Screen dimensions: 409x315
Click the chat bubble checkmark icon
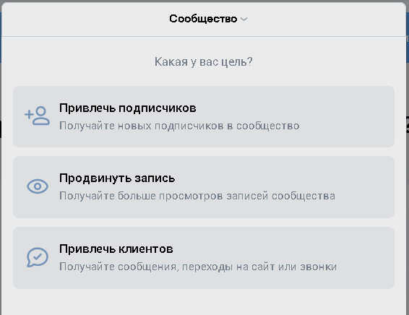38,257
